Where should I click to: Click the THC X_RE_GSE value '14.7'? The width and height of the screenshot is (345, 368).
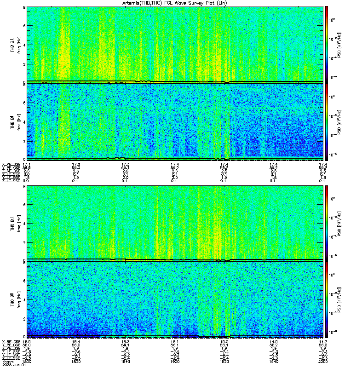tap(323, 342)
